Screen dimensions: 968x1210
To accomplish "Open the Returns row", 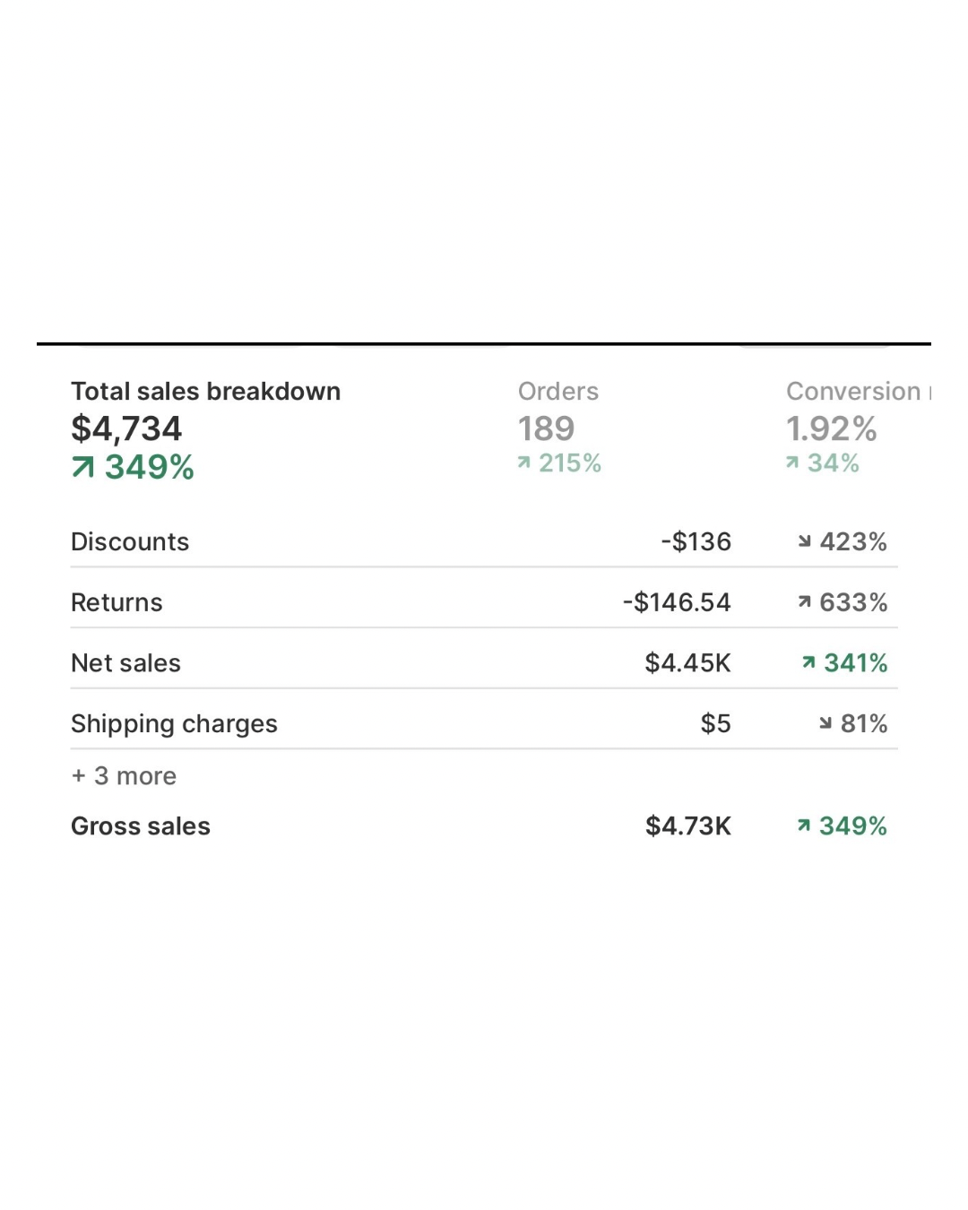I will (117, 602).
